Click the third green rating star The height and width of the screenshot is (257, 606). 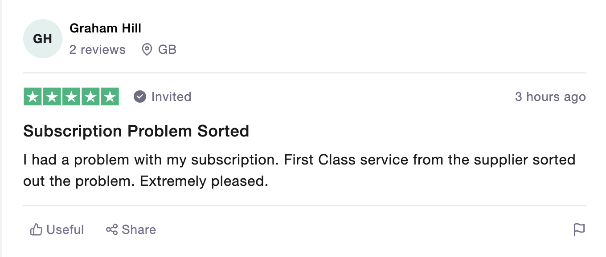tap(71, 96)
